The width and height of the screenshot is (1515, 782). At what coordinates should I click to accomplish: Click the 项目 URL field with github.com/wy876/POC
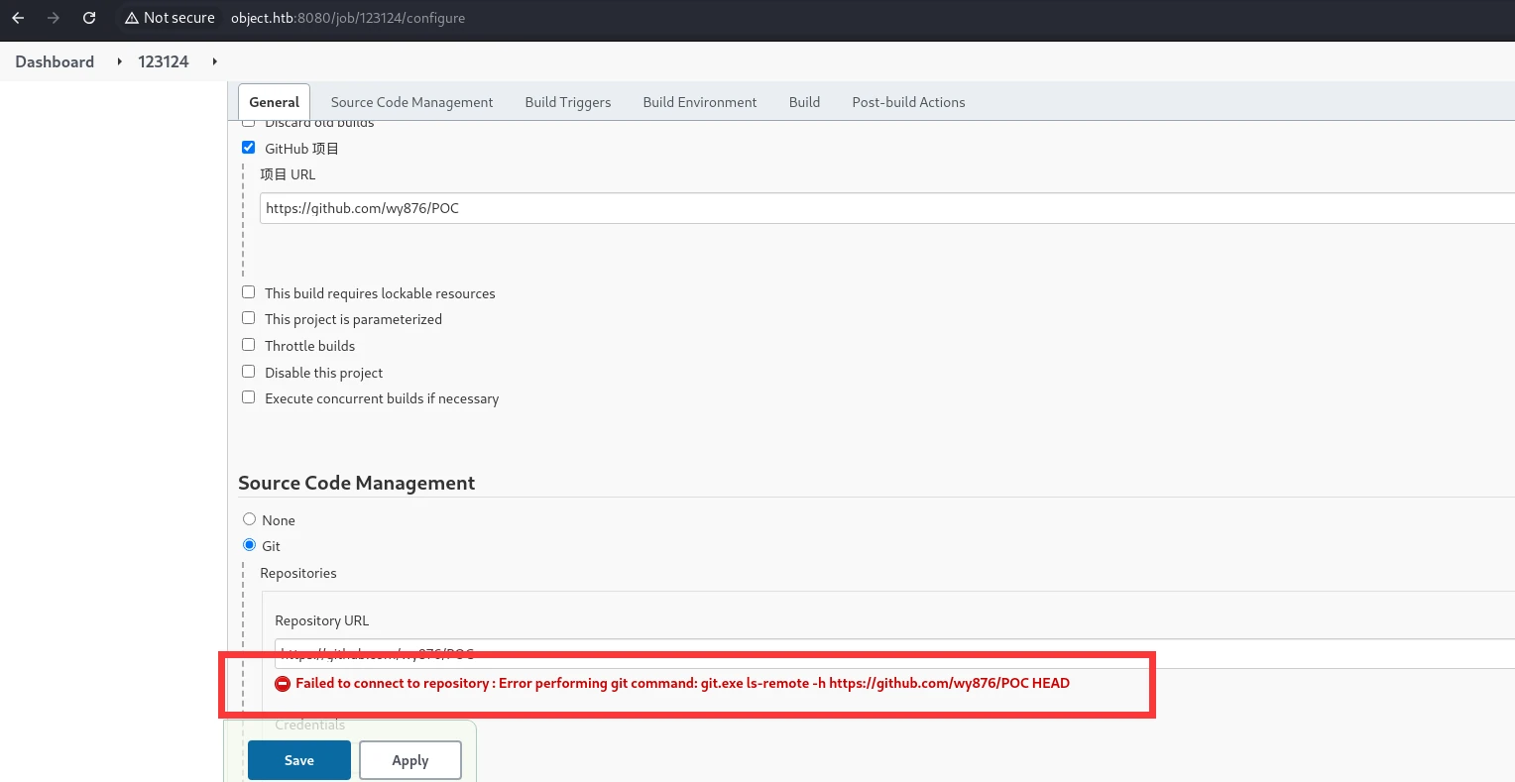(x=886, y=208)
